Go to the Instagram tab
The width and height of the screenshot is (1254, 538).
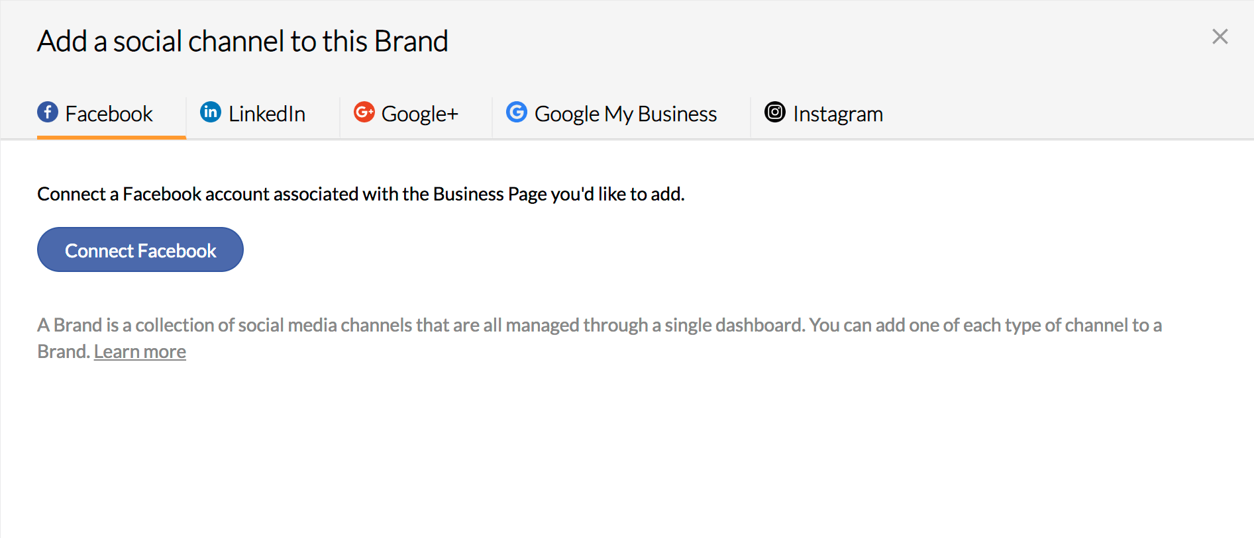837,114
